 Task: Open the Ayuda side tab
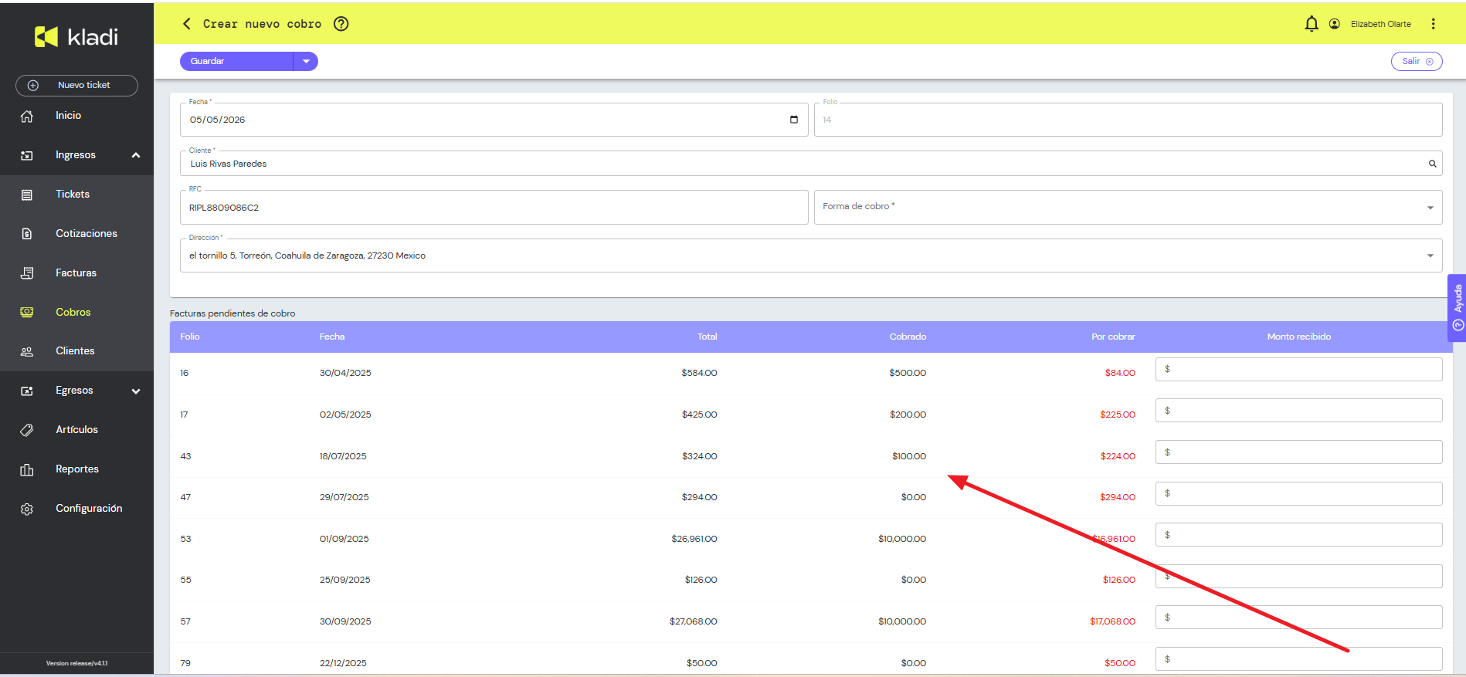[1457, 308]
